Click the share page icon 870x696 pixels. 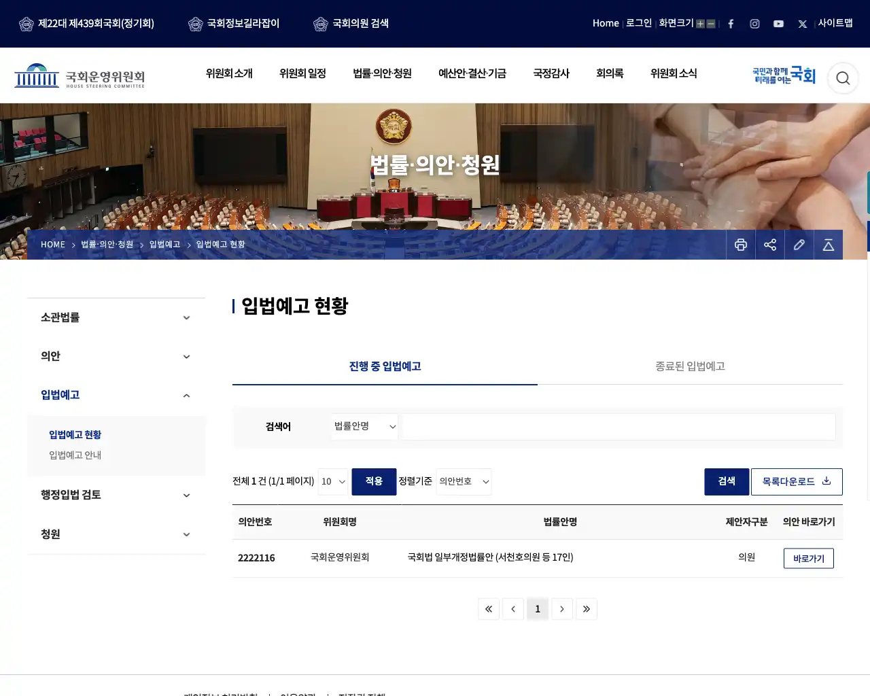tap(770, 245)
